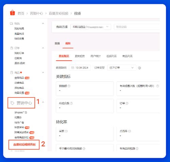Screen dimensions: 170x162
Task: Click the 订单 orders section icon
Action: click(x=12, y=48)
